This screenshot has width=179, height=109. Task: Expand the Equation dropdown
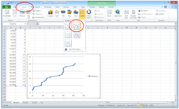pyautogui.click(x=167, y=11)
